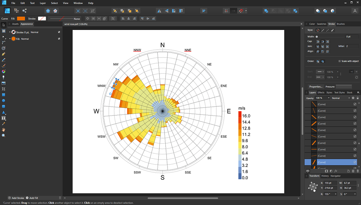
Task: Switch to the Swatches tab
Action: tap(322, 24)
